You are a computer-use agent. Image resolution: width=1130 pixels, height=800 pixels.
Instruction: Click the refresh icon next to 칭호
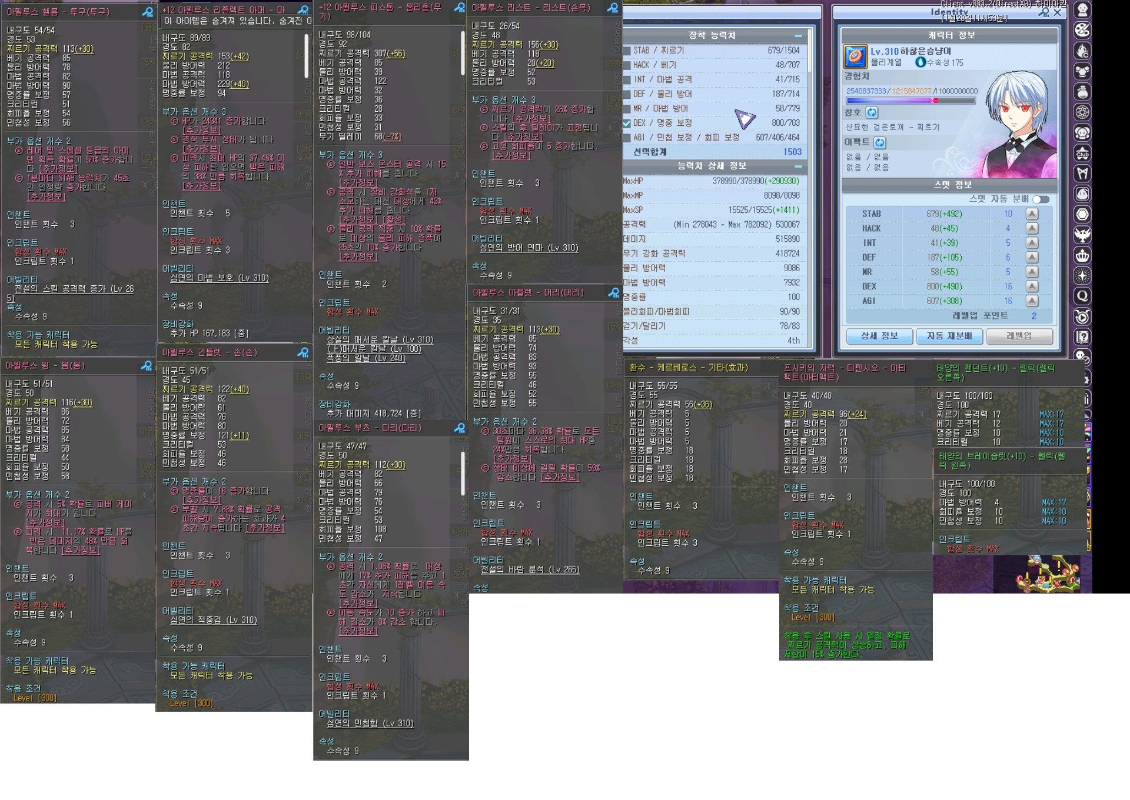click(872, 112)
